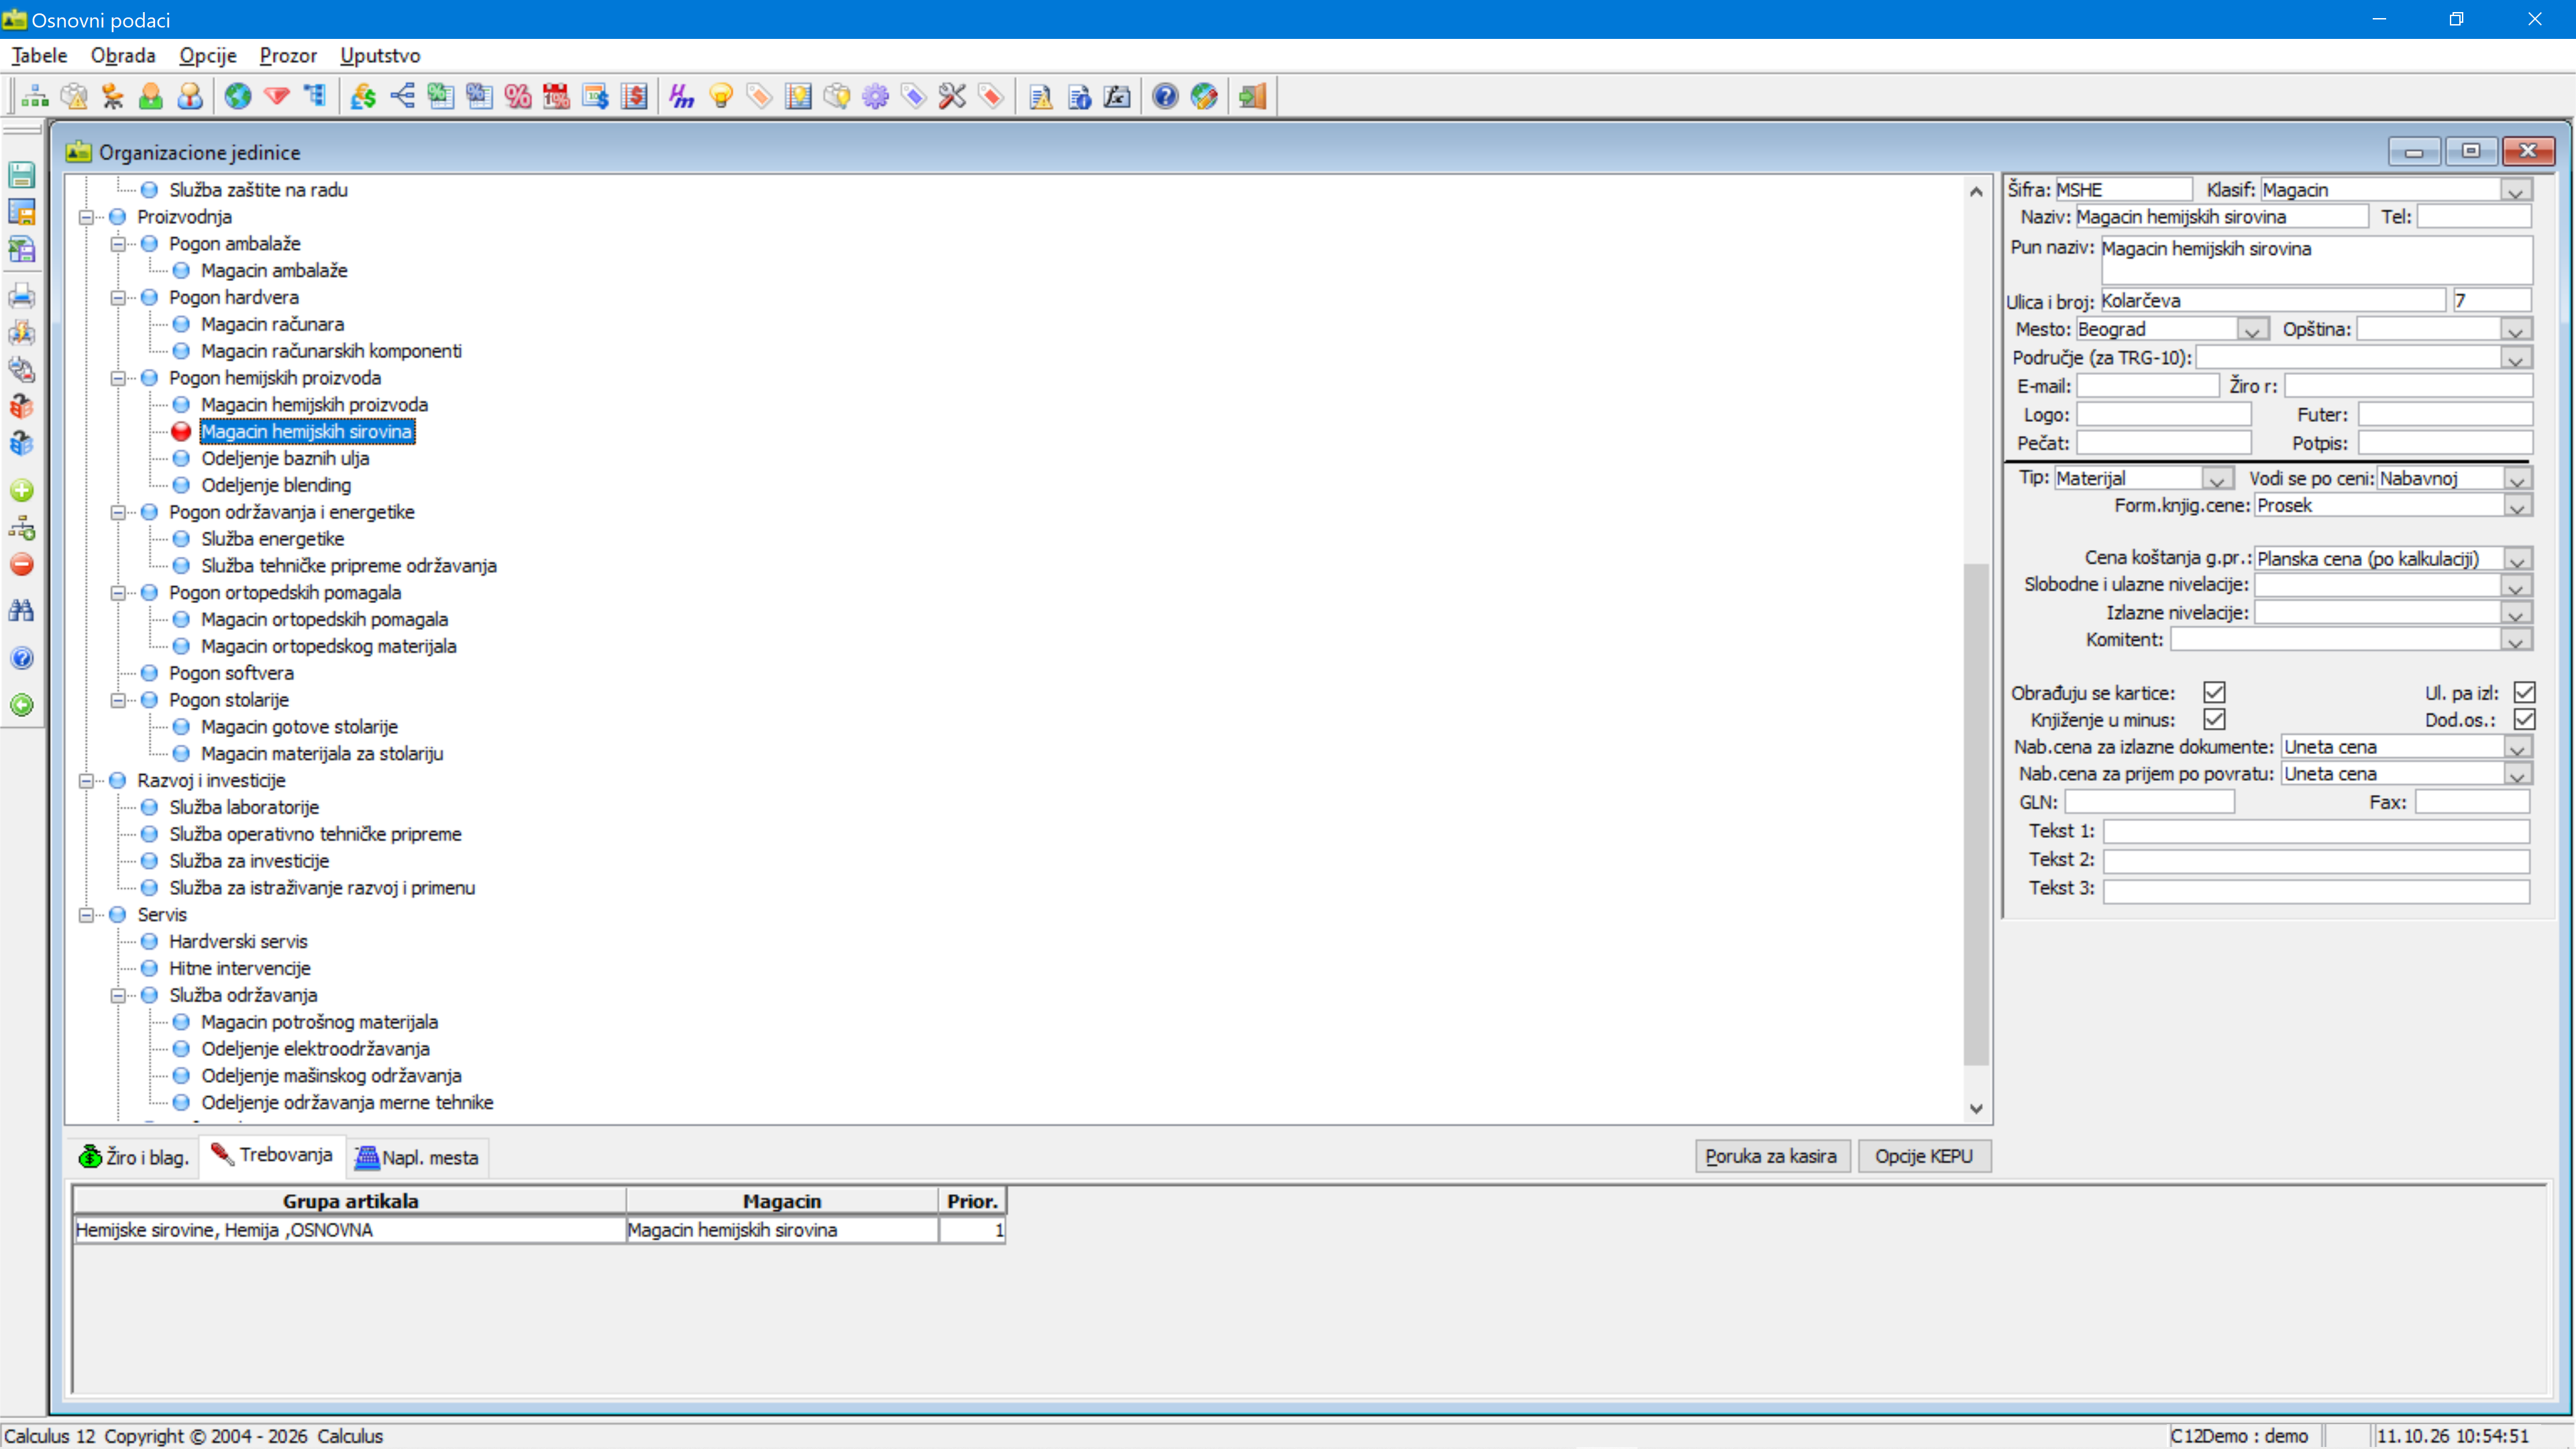Click the Opcije KEPU button
This screenshot has height=1449, width=2576.
pos(1924,1156)
